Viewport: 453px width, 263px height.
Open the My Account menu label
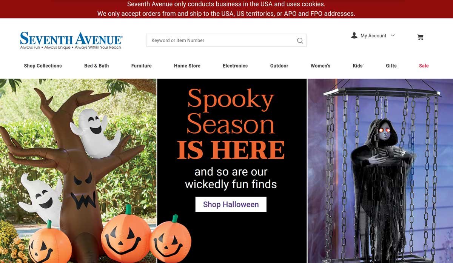[x=373, y=35]
